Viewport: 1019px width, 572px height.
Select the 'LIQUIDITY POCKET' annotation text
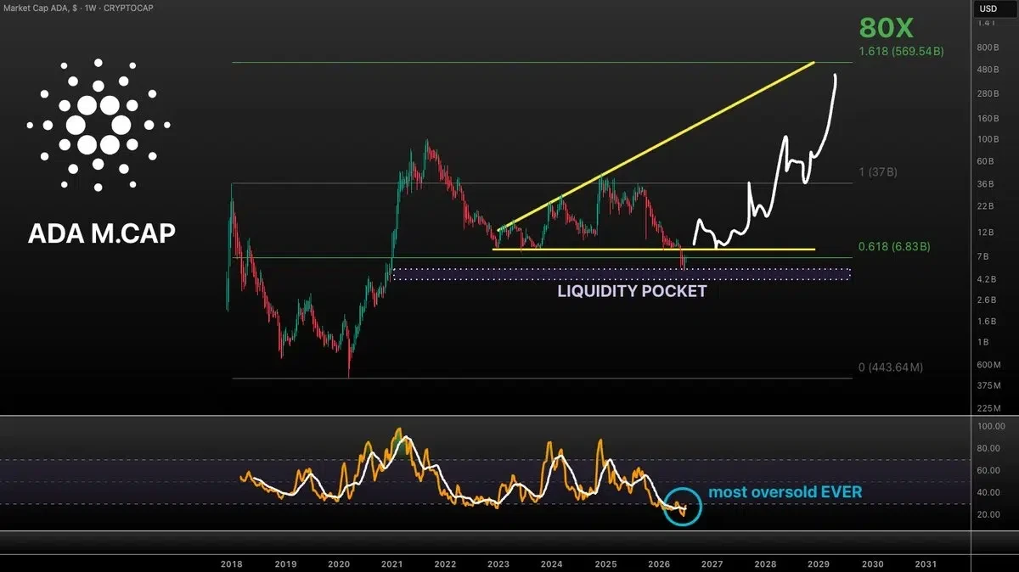tap(632, 291)
